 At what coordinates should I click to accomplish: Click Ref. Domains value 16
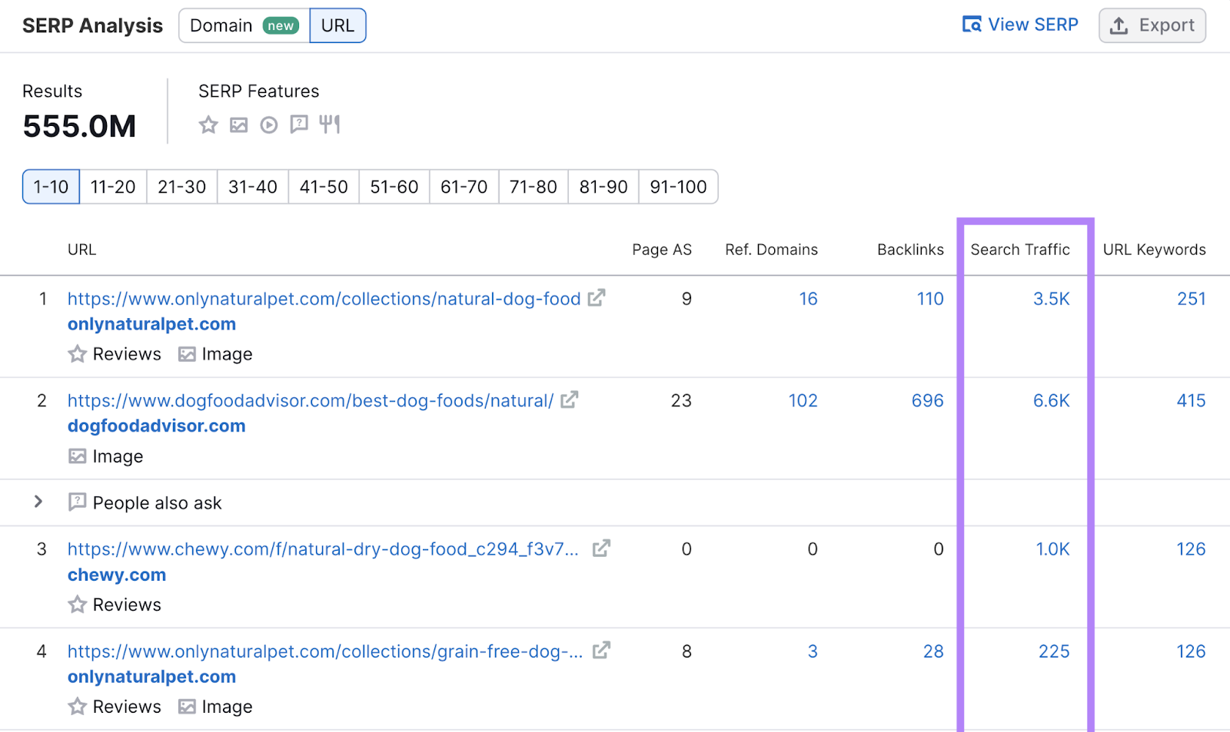click(x=808, y=299)
